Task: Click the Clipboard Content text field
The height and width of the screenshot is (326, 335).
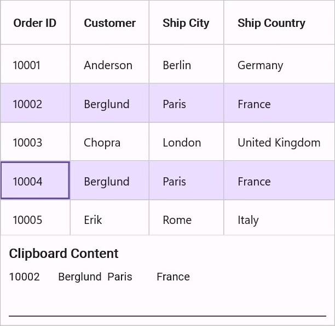Action: (168, 293)
